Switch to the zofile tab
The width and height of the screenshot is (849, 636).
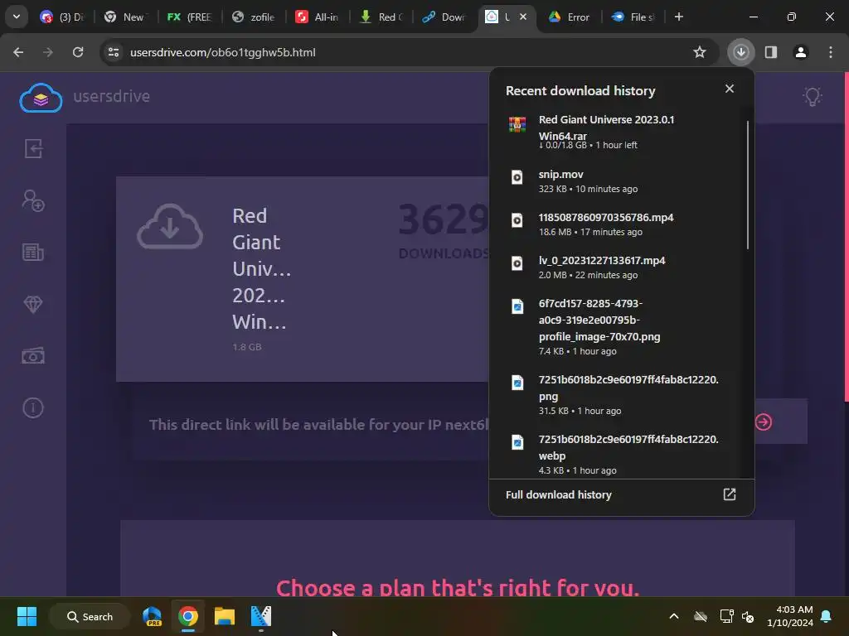pos(254,17)
